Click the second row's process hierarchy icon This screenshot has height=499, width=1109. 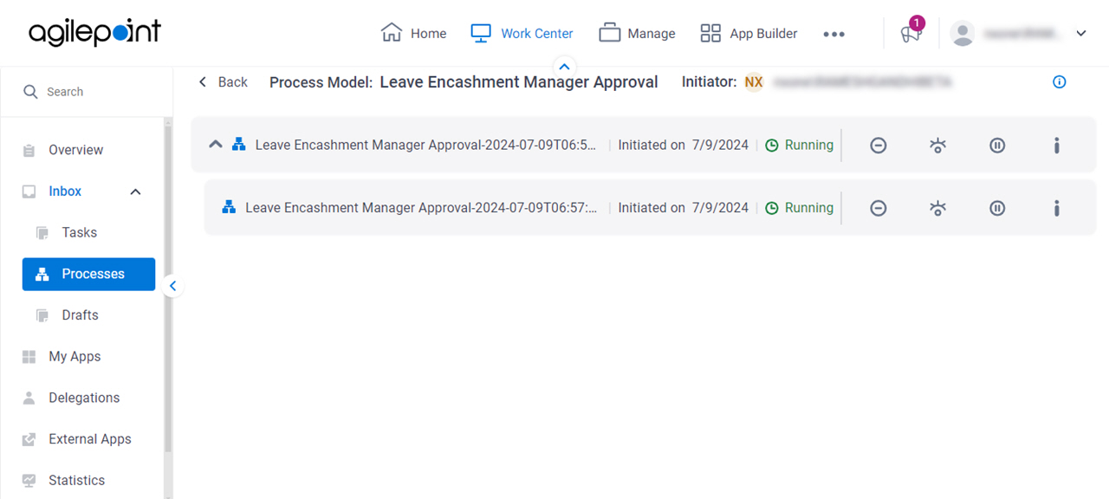tap(229, 208)
